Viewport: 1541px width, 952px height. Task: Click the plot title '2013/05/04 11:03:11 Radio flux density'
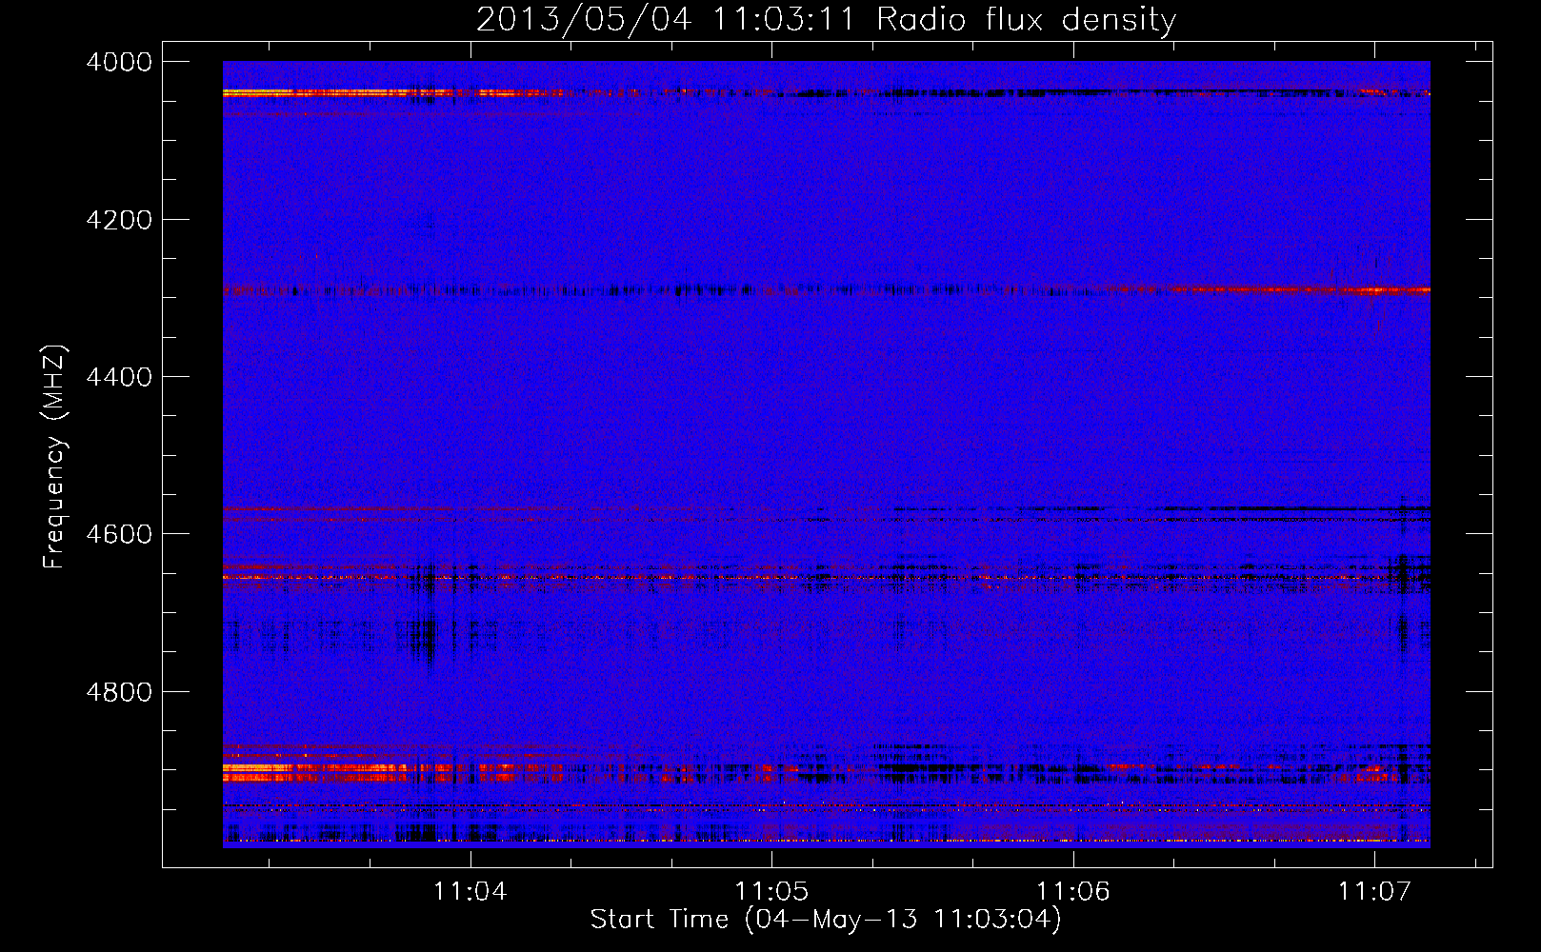pos(826,20)
